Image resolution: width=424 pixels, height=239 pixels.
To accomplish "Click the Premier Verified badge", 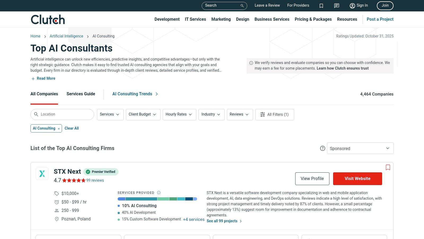I will [101, 172].
